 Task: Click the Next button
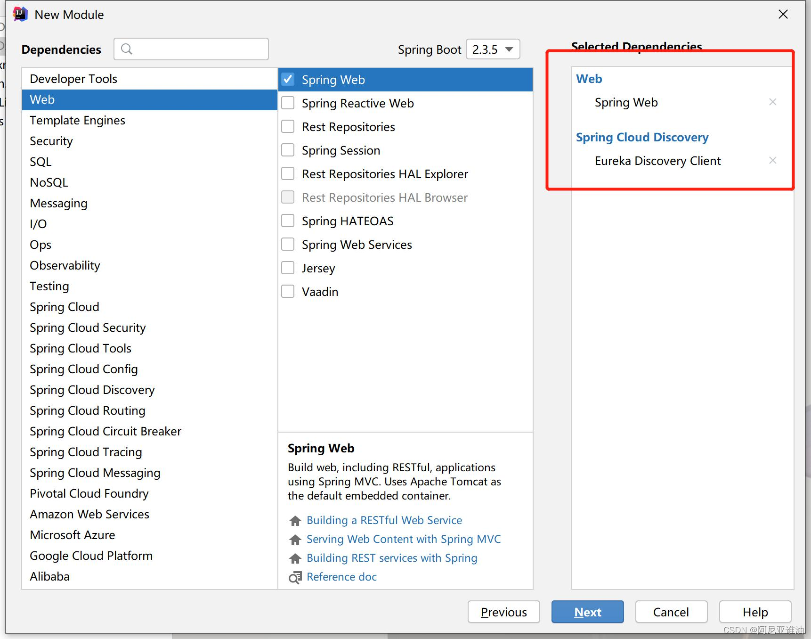pos(587,612)
